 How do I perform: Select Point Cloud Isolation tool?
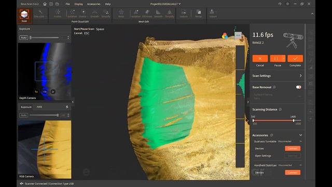click(x=72, y=14)
